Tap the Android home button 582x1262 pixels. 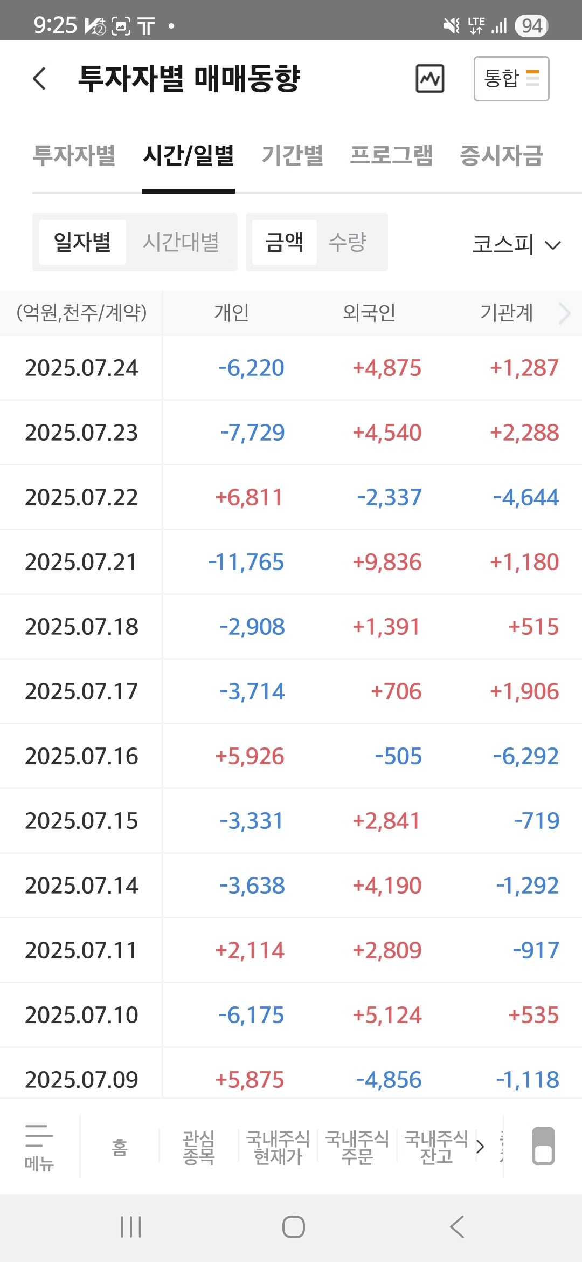[293, 1227]
